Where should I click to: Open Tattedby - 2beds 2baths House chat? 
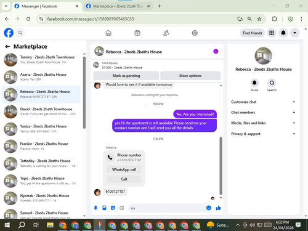tap(41, 163)
